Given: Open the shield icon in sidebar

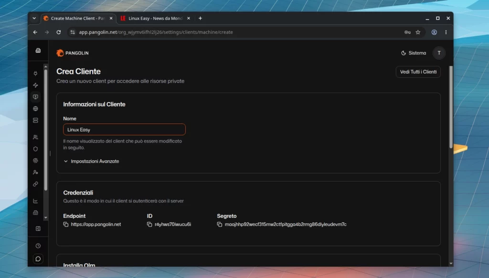Looking at the screenshot, I should click(x=35, y=149).
